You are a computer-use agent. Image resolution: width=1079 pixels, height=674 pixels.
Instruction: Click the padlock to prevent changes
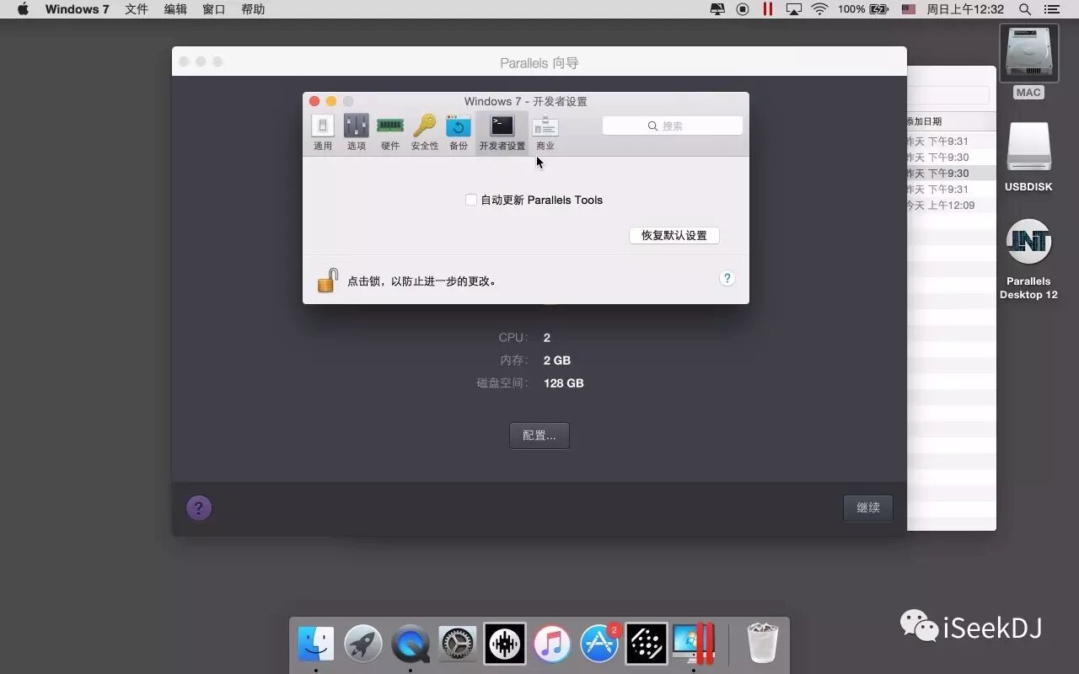327,281
